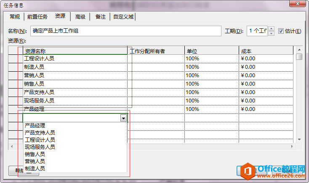Click the 工期 duration field
Viewport: 309px width, 183px height.
pos(257,31)
